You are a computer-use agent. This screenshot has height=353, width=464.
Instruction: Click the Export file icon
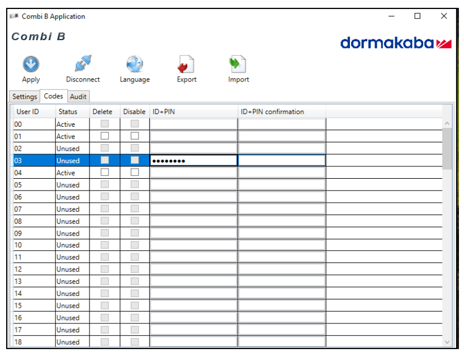(x=186, y=64)
